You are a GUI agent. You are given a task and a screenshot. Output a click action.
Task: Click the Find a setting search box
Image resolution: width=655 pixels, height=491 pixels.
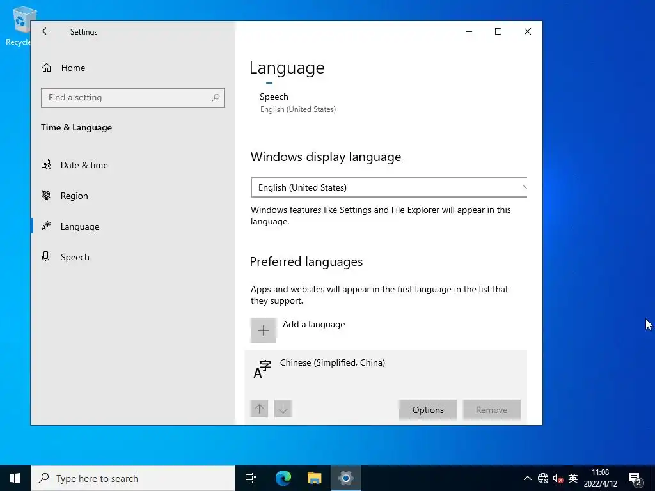[133, 98]
